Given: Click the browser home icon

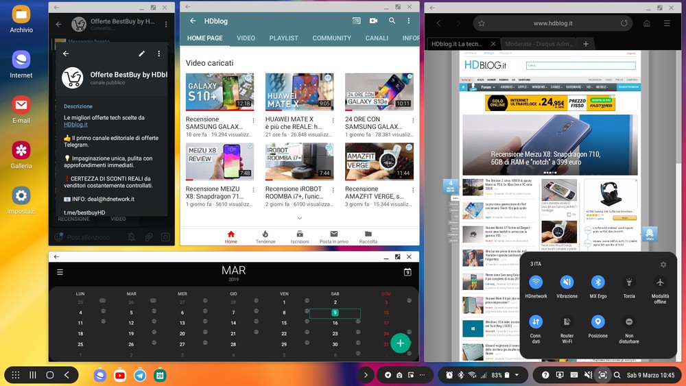Looking at the screenshot, I should (x=647, y=23).
